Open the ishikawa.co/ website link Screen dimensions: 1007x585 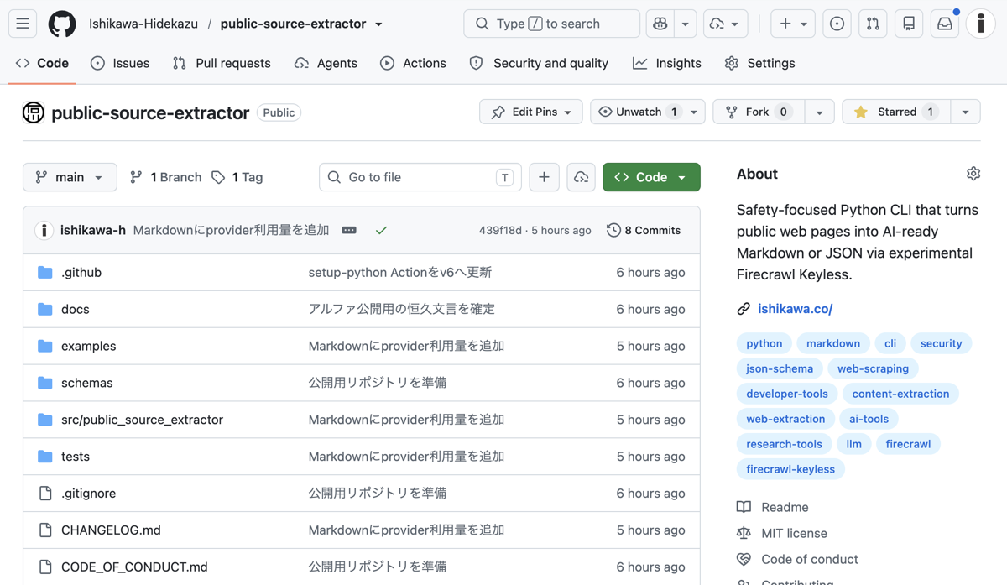click(795, 309)
